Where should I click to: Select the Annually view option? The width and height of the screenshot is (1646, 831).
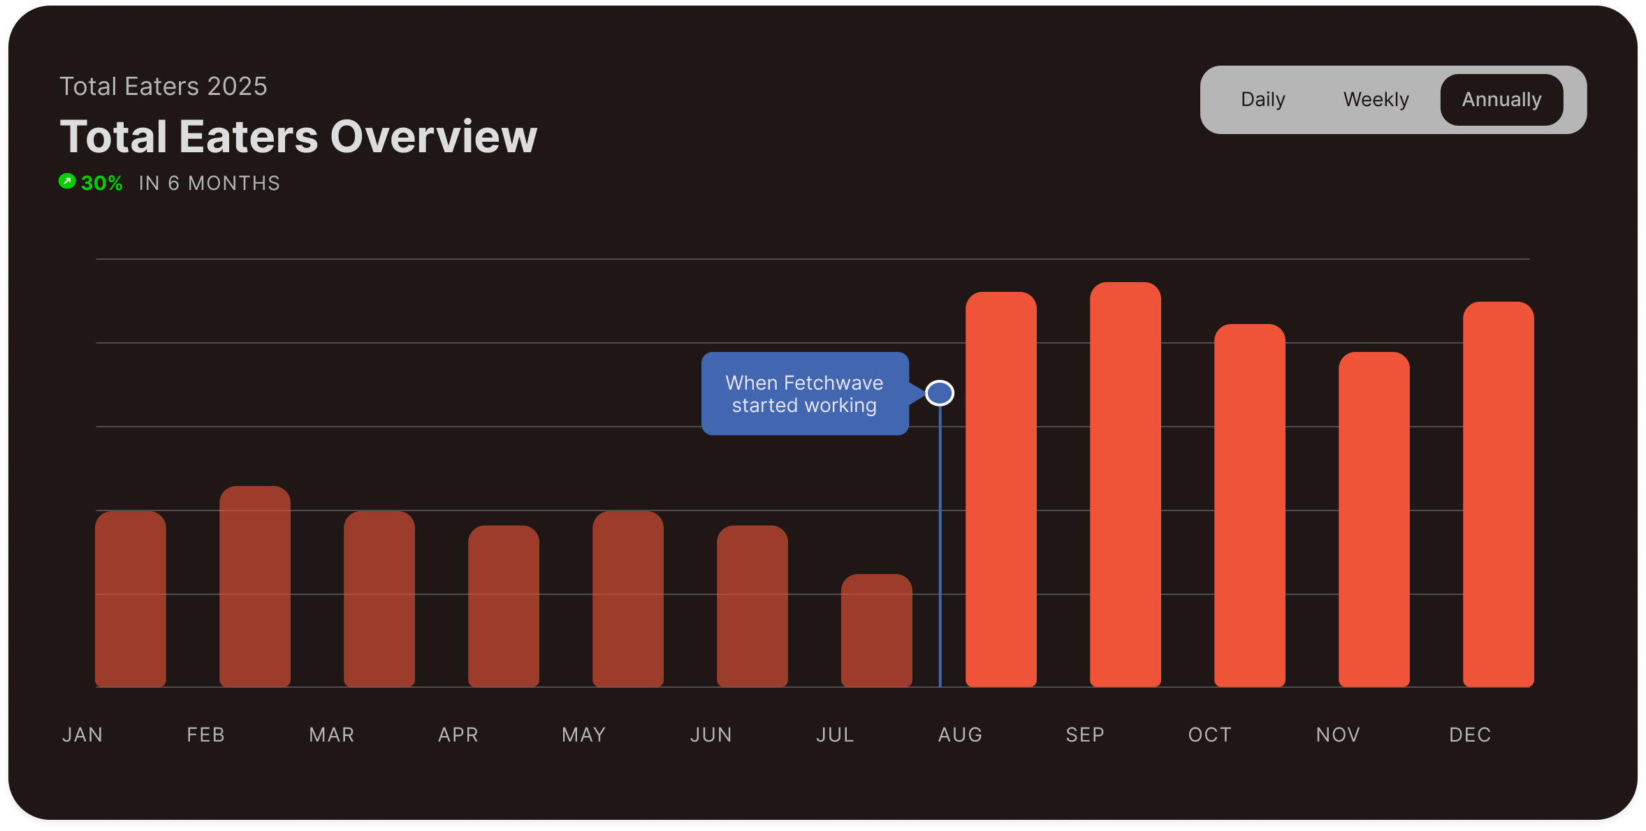tap(1501, 100)
